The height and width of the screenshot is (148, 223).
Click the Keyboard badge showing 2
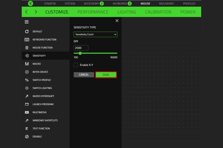point(130,3)
